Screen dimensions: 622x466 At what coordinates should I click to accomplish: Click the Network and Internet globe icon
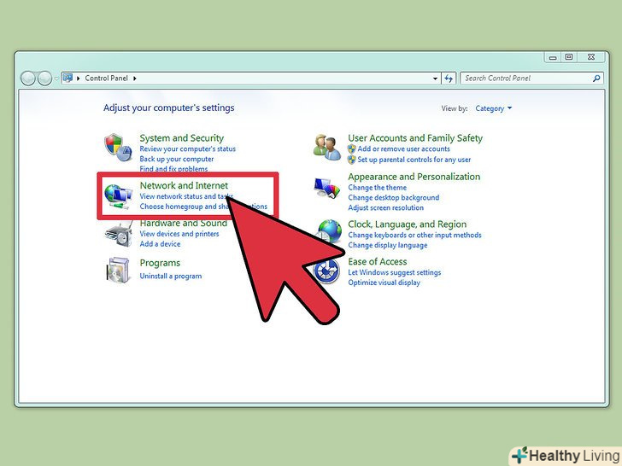point(118,196)
